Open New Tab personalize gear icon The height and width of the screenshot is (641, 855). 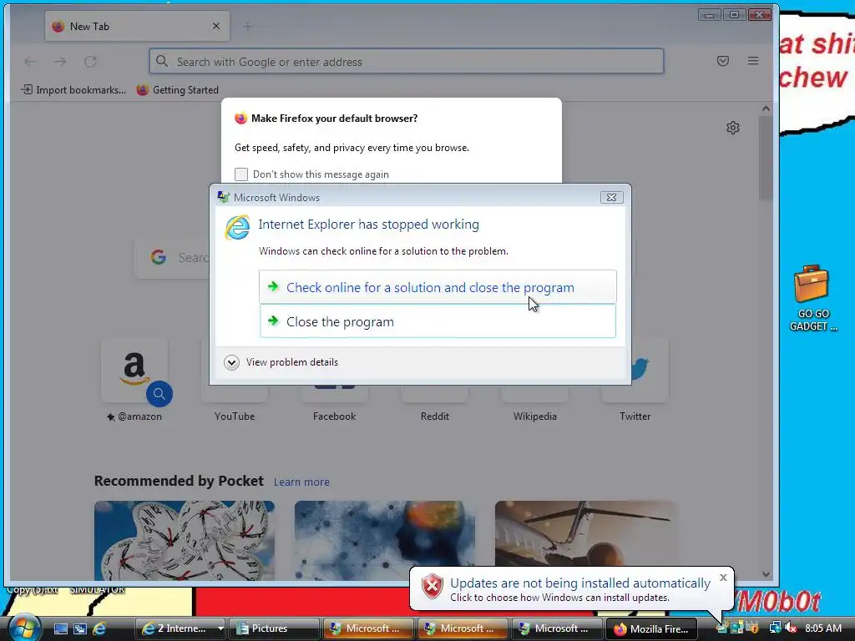(733, 128)
